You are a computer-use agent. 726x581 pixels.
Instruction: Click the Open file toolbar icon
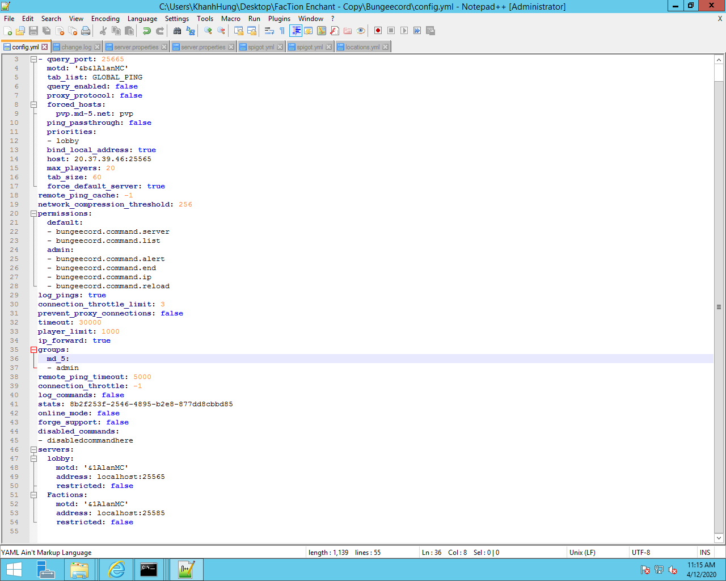pyautogui.click(x=20, y=31)
